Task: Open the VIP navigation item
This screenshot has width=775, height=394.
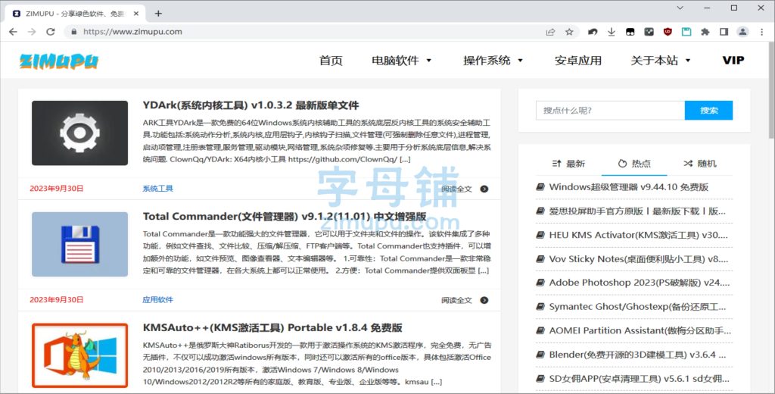Action: tap(733, 61)
